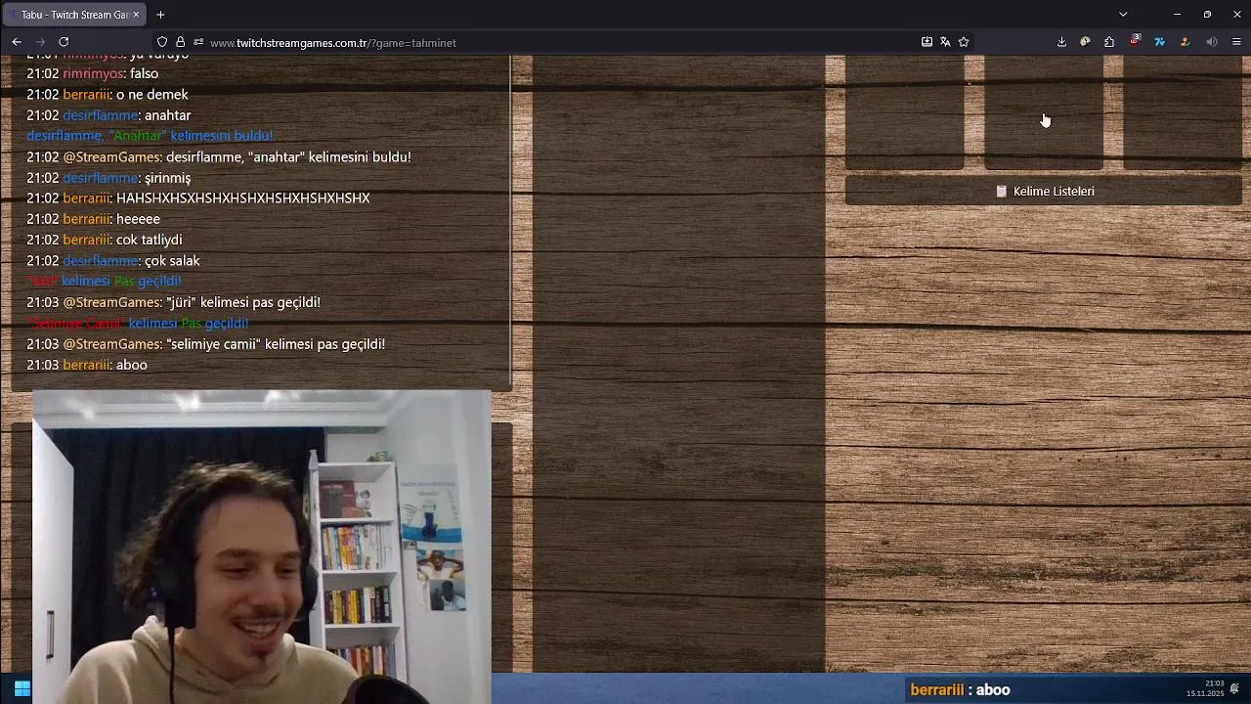This screenshot has width=1251, height=704.
Task: Reload the page with the refresh icon
Action: coord(64,42)
